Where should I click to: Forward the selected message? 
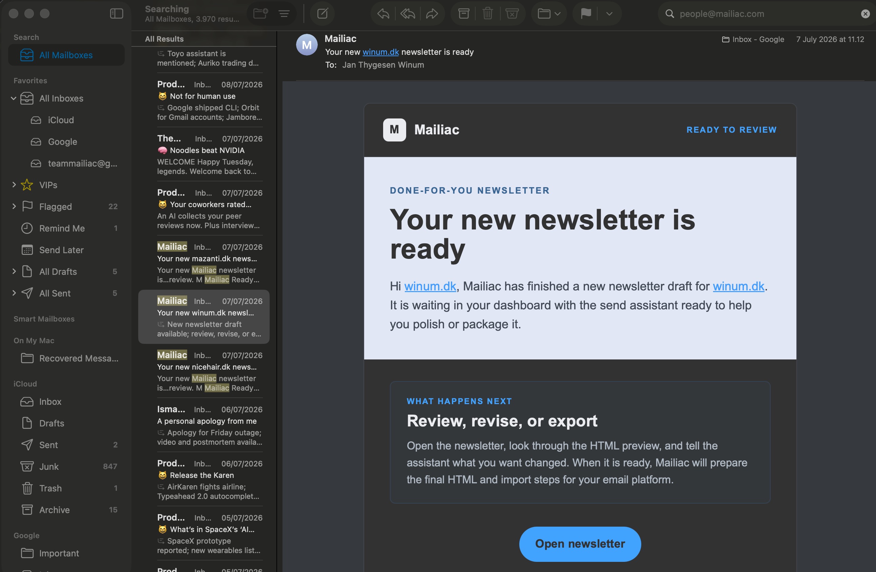pyautogui.click(x=432, y=14)
